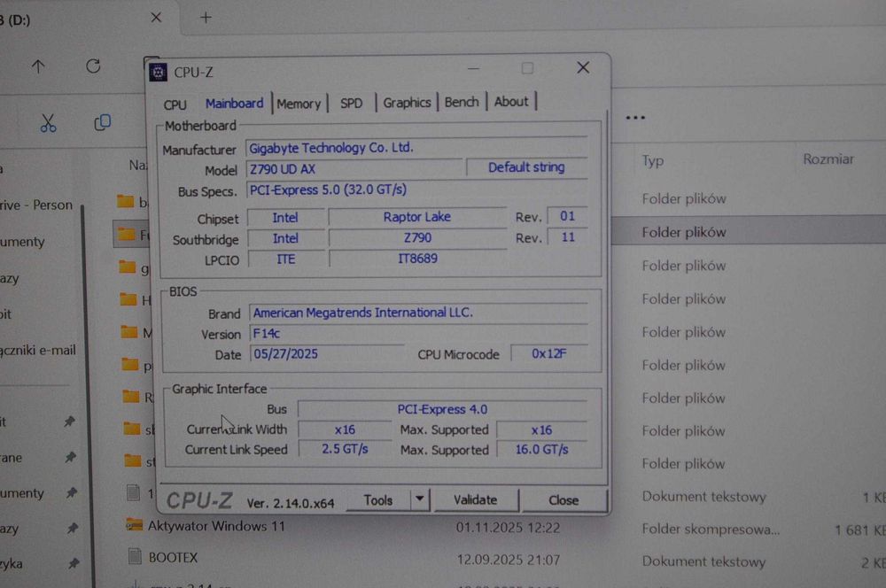Click the Aktywator Windows 11 folder icon
Screen dimensions: 886x588
(x=134, y=525)
